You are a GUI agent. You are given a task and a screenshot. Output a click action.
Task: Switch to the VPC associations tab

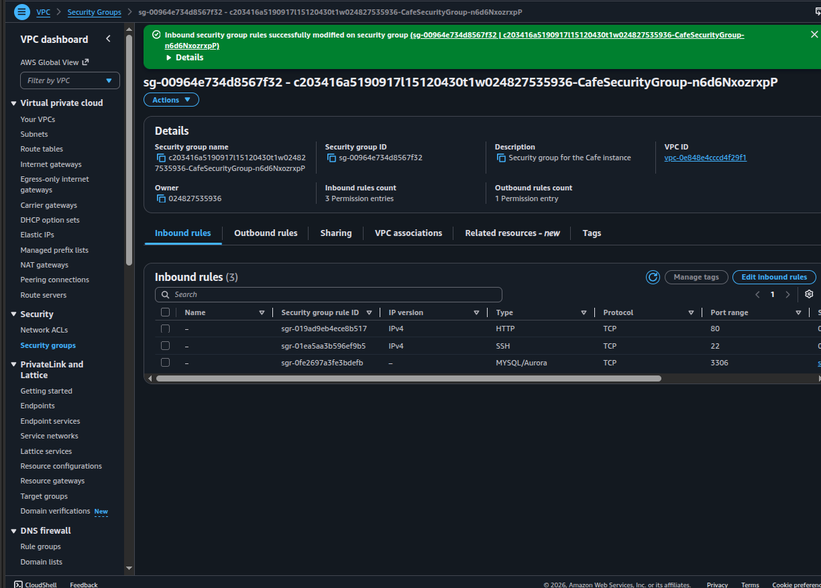(x=408, y=233)
